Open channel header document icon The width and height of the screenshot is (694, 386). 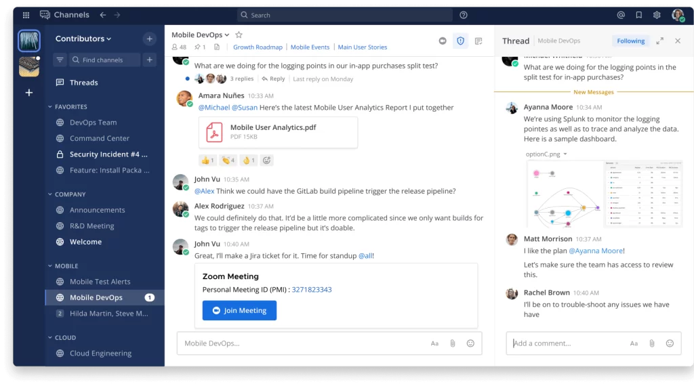217,47
